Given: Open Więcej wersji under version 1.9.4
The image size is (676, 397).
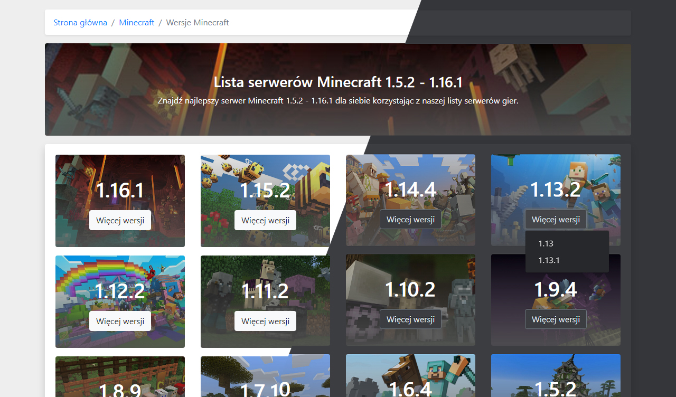Looking at the screenshot, I should tap(556, 319).
